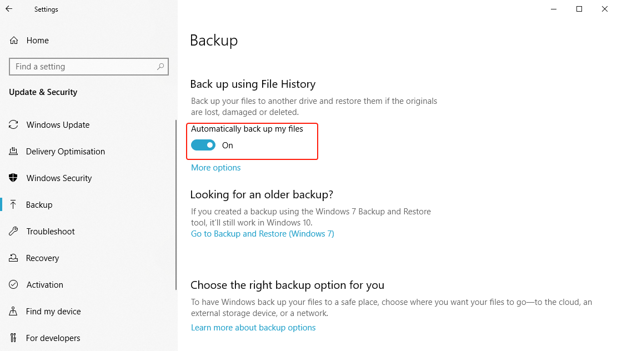The image size is (622, 351).
Task: Click the Recovery icon in the sidebar
Action: (13, 258)
